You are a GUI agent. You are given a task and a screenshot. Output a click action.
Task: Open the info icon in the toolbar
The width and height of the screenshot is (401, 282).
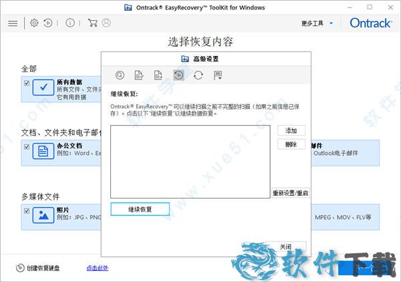[x=70, y=23]
